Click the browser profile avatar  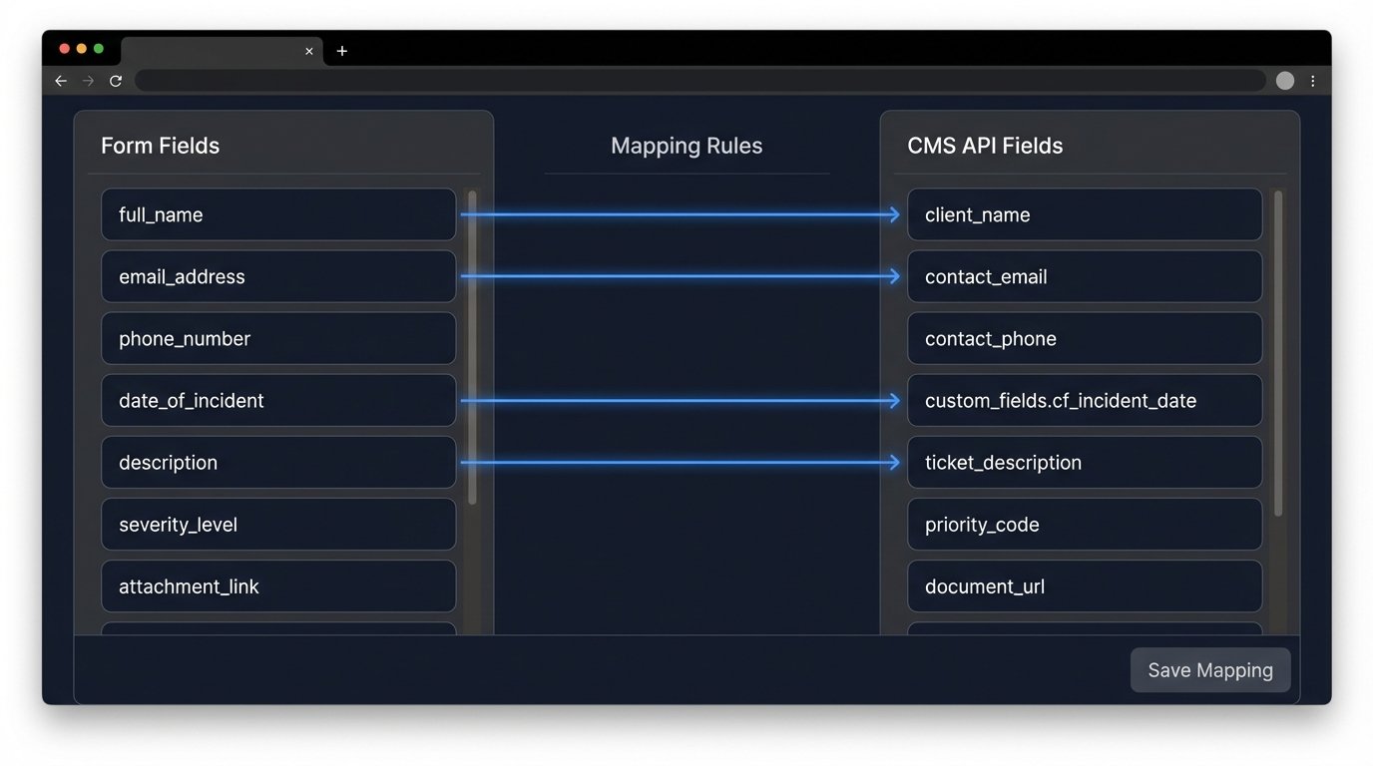click(1285, 81)
